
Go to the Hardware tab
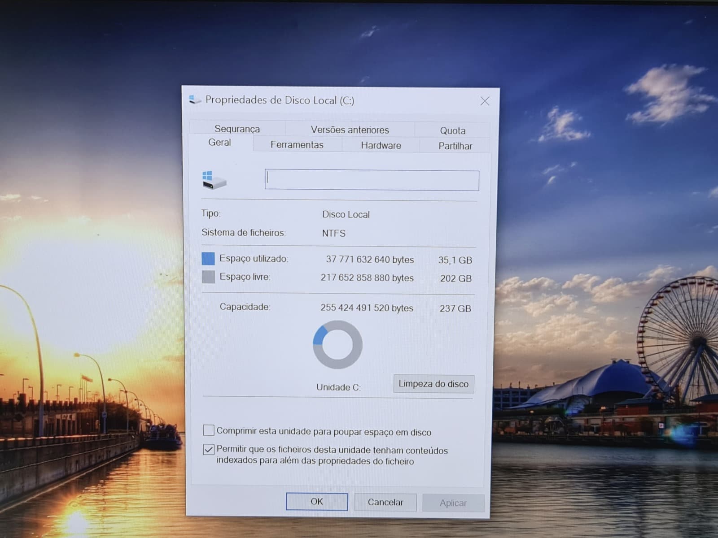381,145
